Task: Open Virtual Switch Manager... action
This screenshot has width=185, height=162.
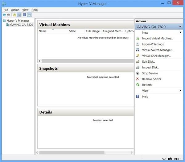Action: 158,50
